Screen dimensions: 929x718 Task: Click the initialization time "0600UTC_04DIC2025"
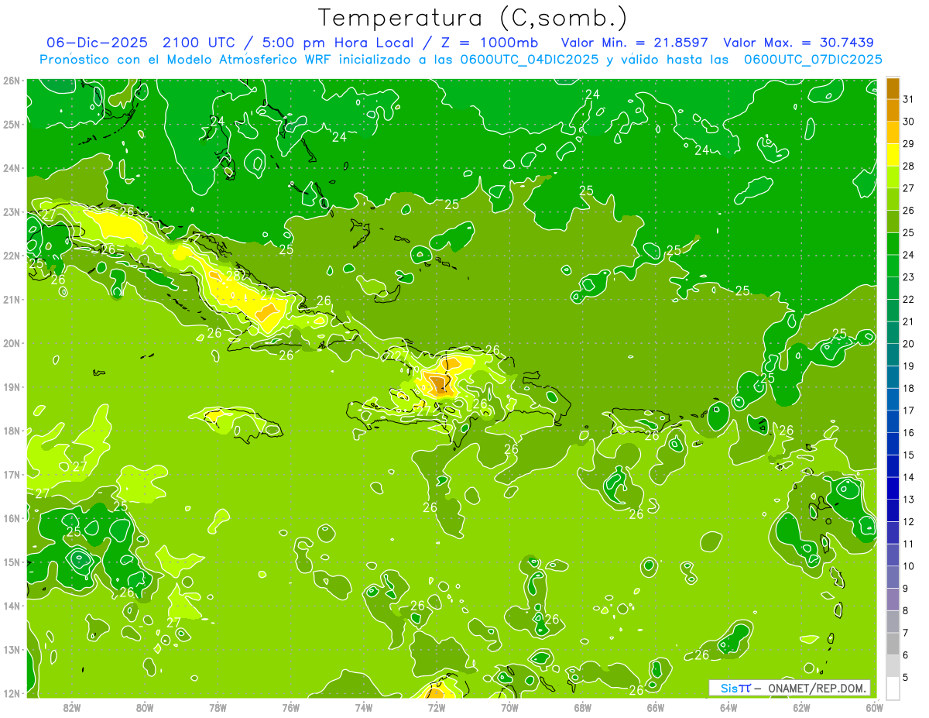[x=530, y=60]
